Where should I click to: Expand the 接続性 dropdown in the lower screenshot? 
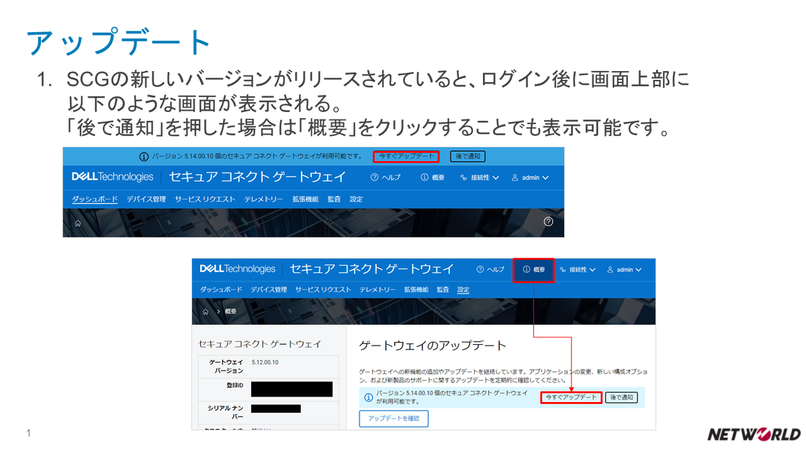[x=578, y=269]
